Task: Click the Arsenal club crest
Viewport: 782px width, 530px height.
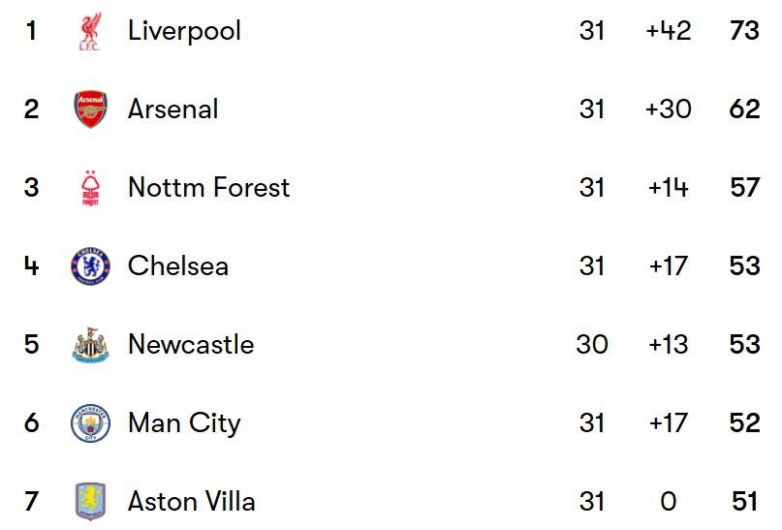Action: click(90, 109)
